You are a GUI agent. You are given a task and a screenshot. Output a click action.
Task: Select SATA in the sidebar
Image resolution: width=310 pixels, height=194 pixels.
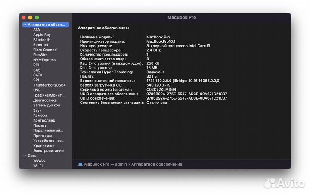(38, 75)
